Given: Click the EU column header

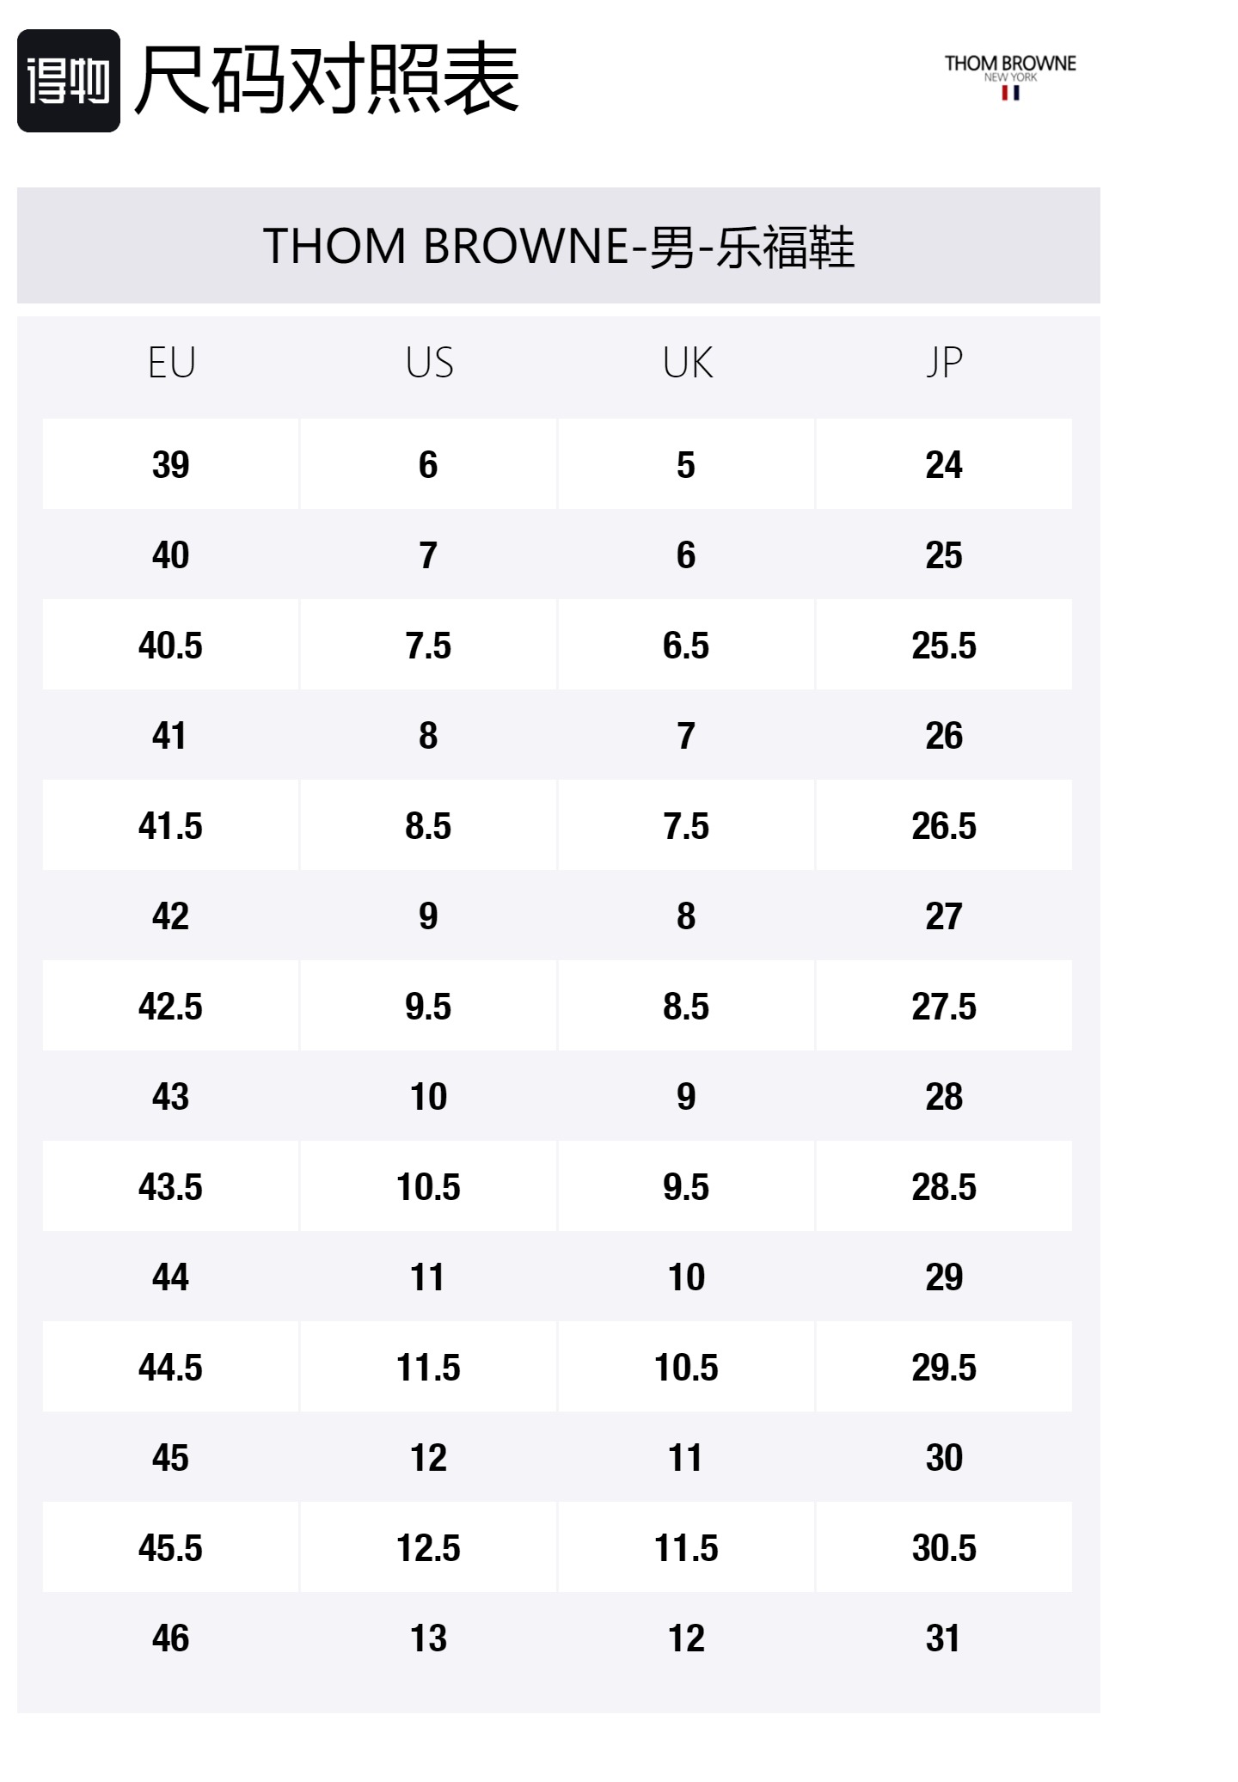Looking at the screenshot, I should (x=172, y=363).
